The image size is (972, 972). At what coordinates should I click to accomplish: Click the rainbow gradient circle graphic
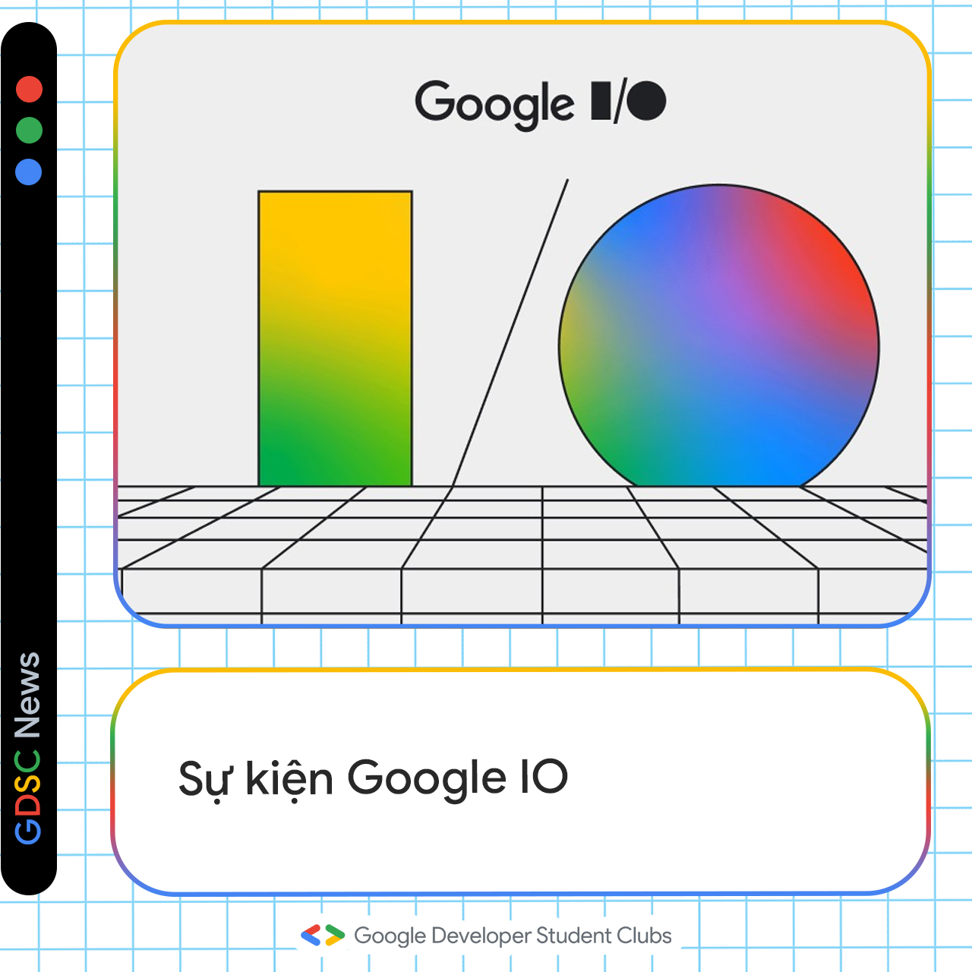click(x=719, y=335)
